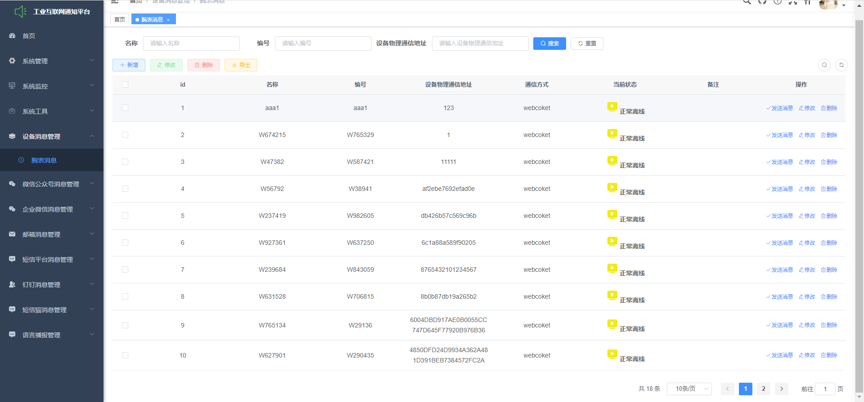864x402 pixels.
Task: Click the yellow status icon in row W56792
Action: [612, 188]
